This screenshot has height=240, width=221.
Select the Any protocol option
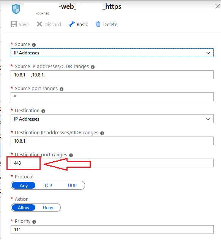(24, 185)
